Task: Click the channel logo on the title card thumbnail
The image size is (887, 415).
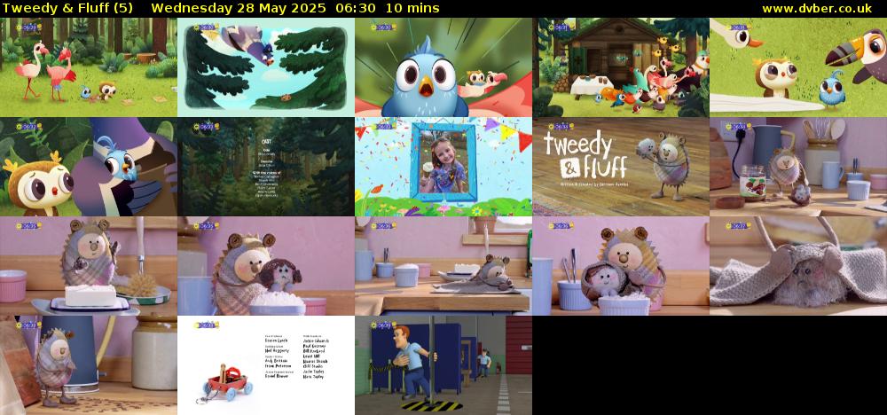Action: (x=561, y=127)
